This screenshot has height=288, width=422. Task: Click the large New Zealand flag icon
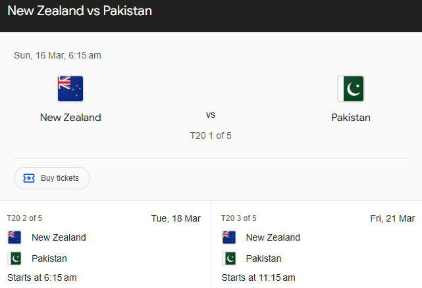(70, 89)
